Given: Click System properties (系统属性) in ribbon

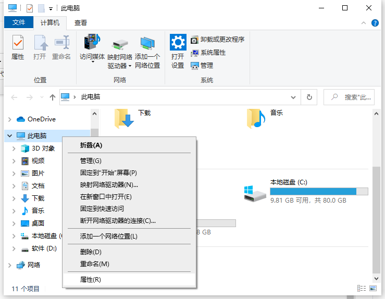Looking at the screenshot, I should pos(208,53).
